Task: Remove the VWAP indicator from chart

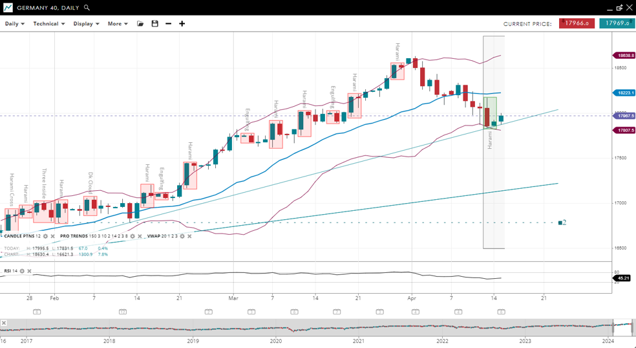Action: point(189,237)
